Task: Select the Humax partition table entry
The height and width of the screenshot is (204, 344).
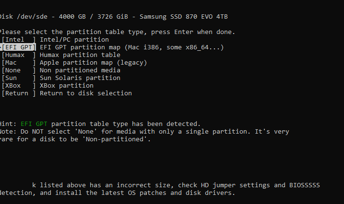Action: click(x=18, y=55)
